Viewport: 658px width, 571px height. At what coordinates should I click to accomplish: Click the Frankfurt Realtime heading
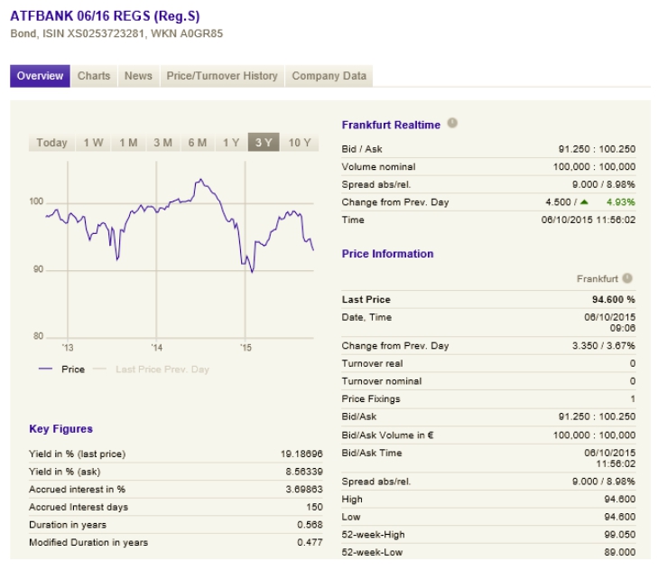tap(391, 125)
